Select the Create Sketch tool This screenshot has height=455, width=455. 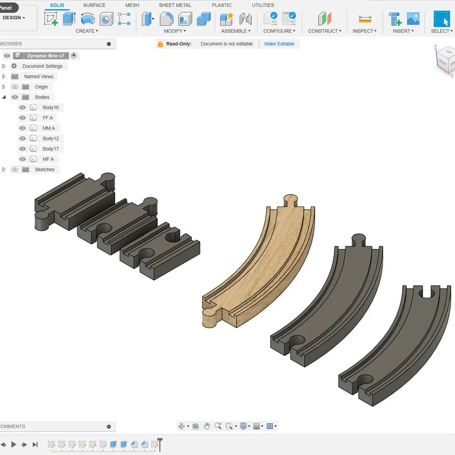pyautogui.click(x=51, y=19)
